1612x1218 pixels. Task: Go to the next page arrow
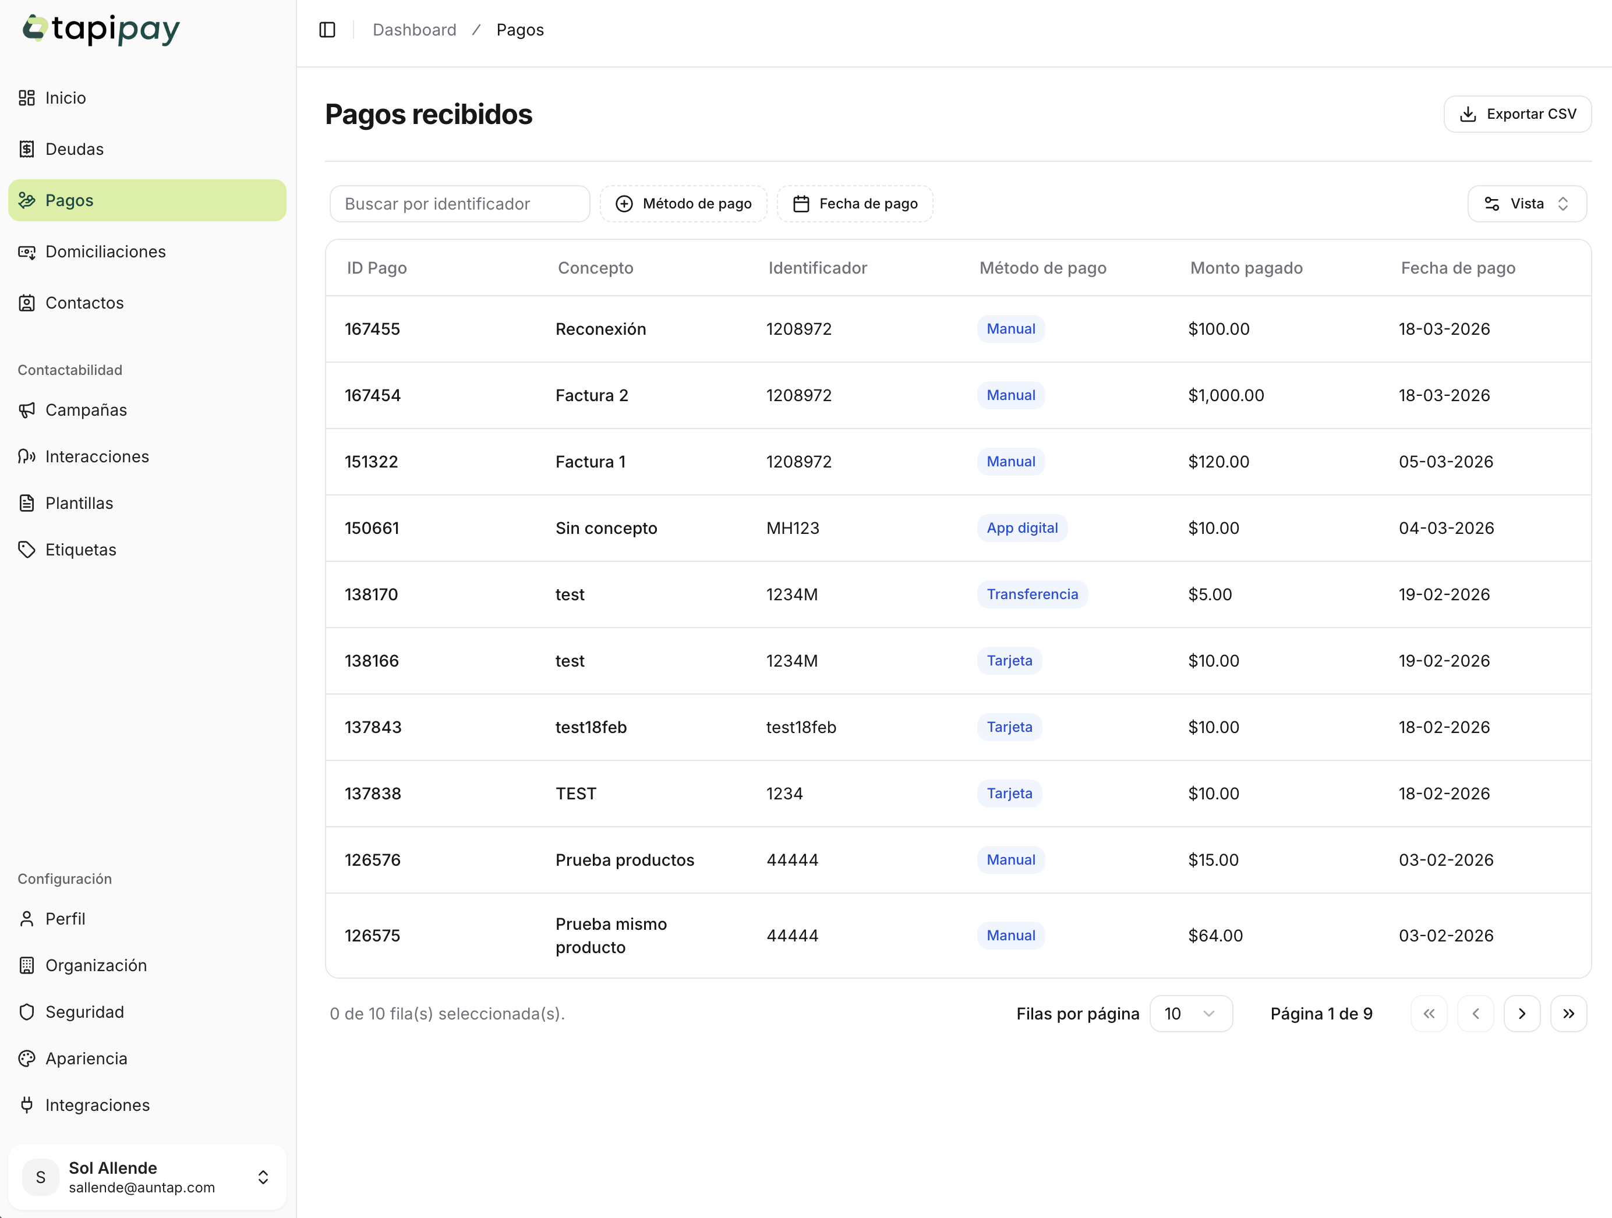(1522, 1013)
